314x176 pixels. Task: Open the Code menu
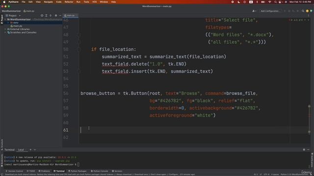tap(59, 2)
